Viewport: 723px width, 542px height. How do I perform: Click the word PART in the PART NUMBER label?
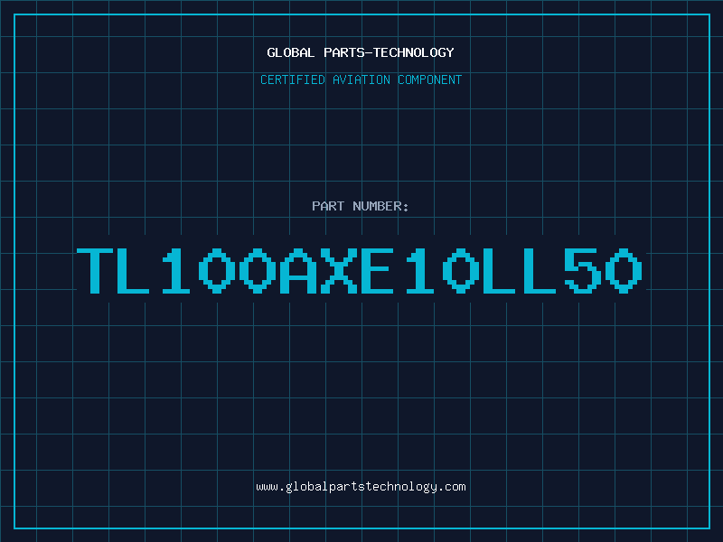[x=327, y=206]
